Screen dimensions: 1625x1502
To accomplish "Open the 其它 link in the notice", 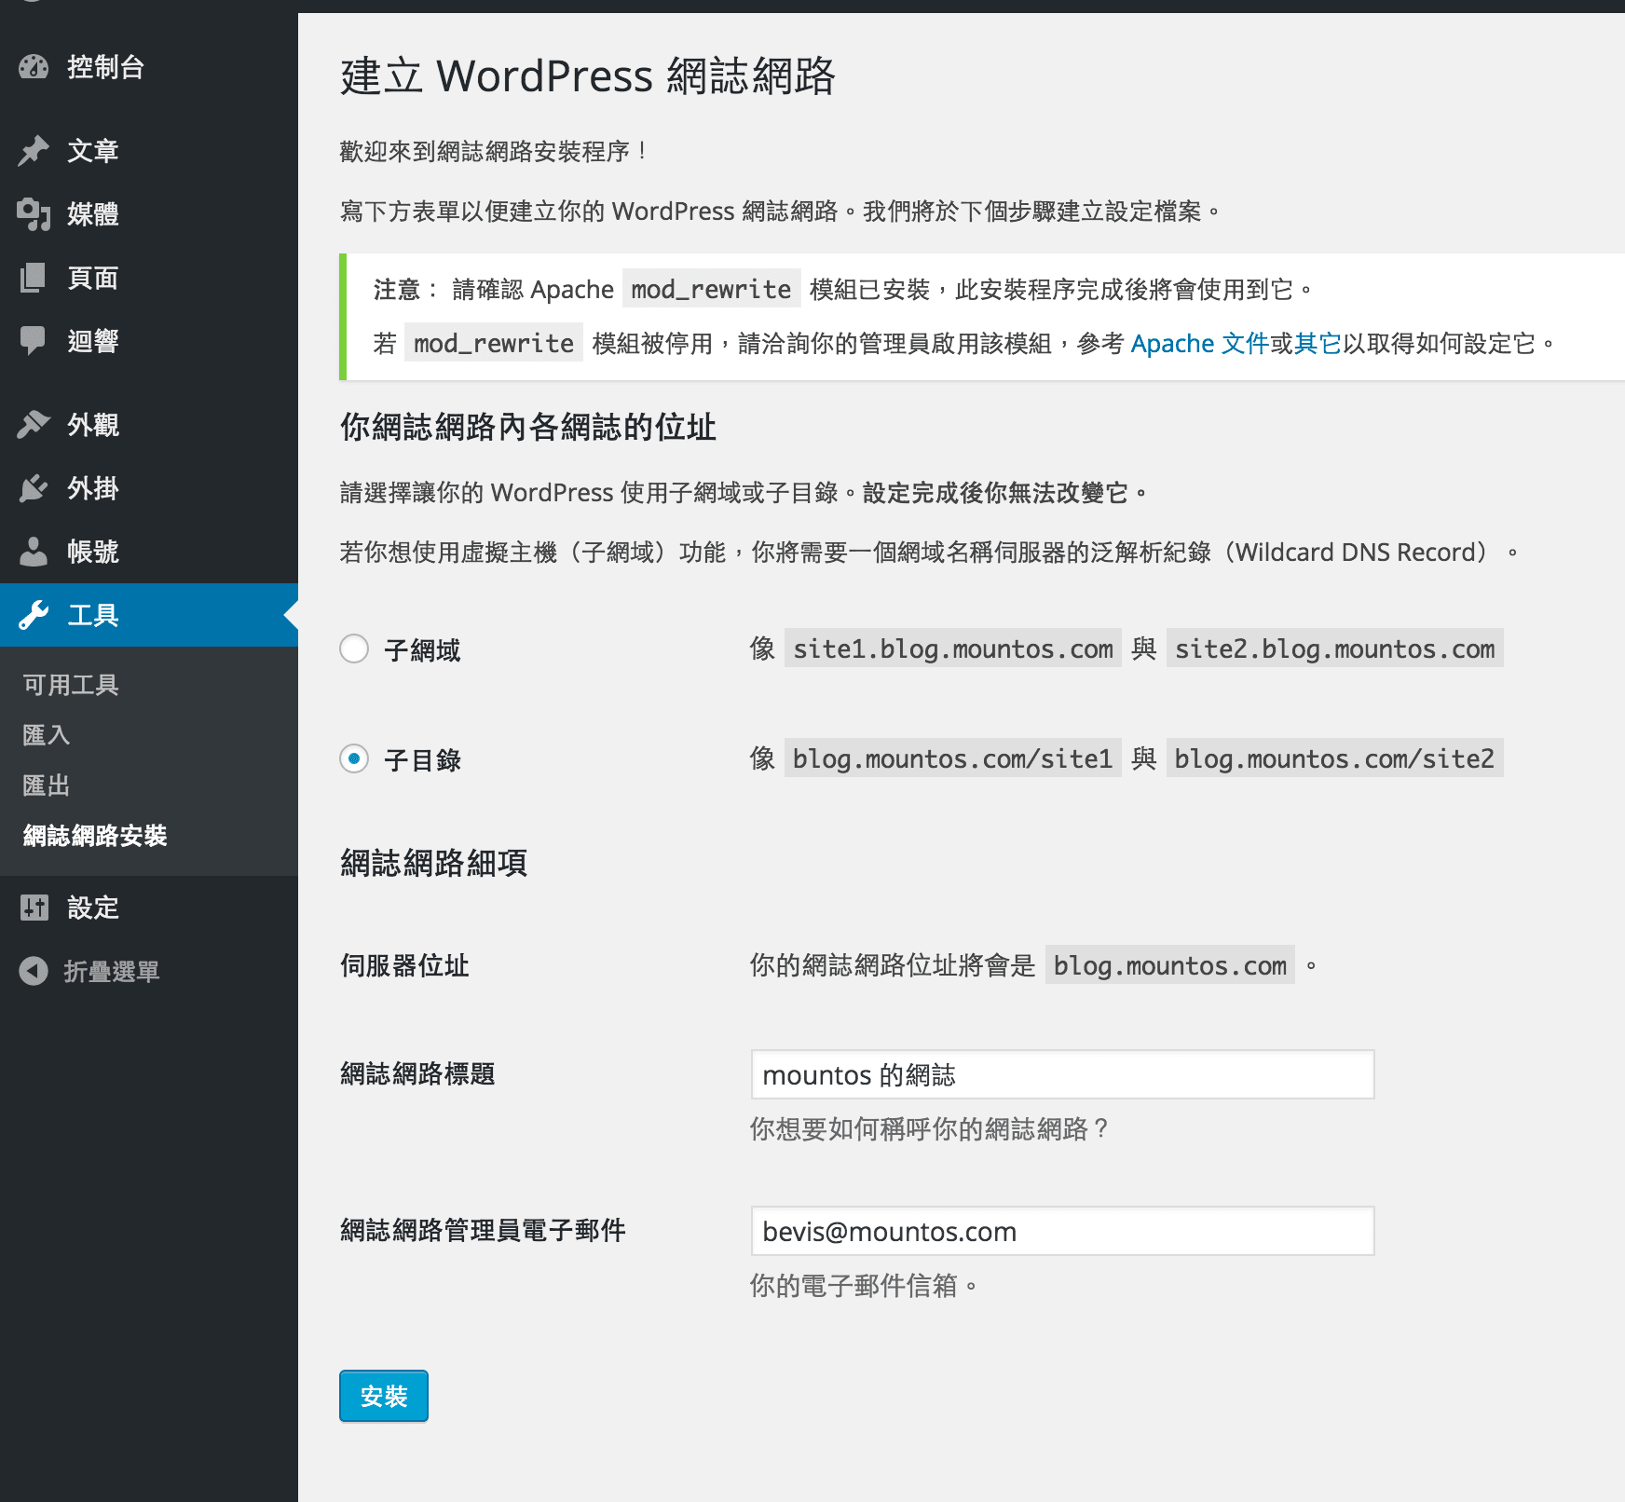I will click(x=1318, y=344).
